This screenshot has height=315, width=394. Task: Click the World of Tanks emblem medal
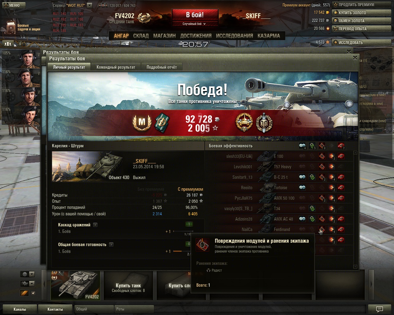tap(264, 122)
